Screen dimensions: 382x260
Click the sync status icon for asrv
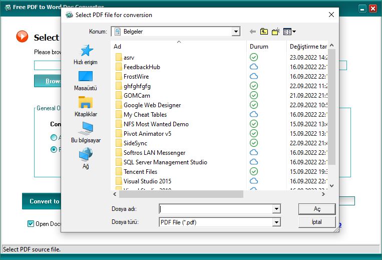pyautogui.click(x=254, y=57)
